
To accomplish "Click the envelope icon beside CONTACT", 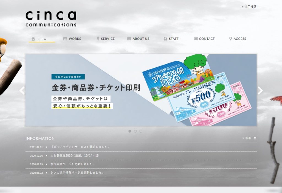I will (x=196, y=39).
